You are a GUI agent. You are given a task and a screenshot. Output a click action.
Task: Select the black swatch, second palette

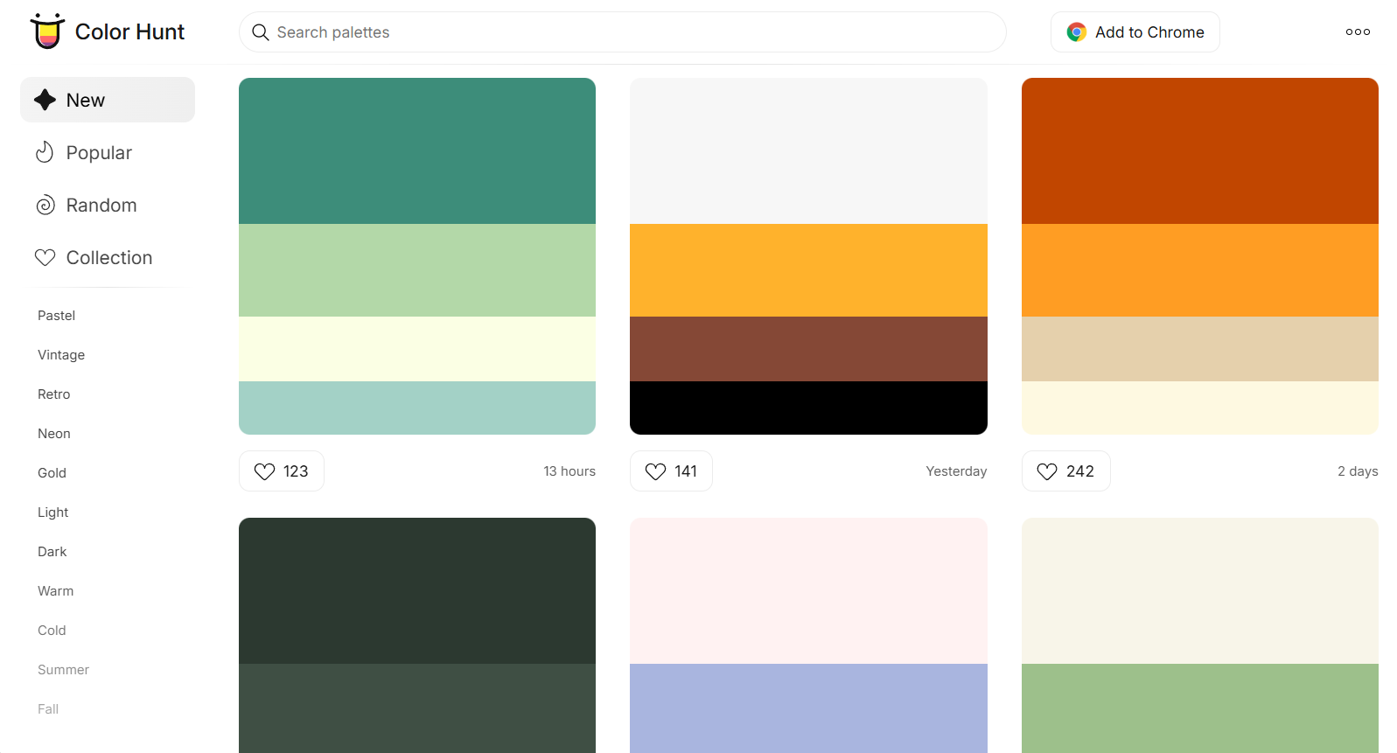pos(808,408)
